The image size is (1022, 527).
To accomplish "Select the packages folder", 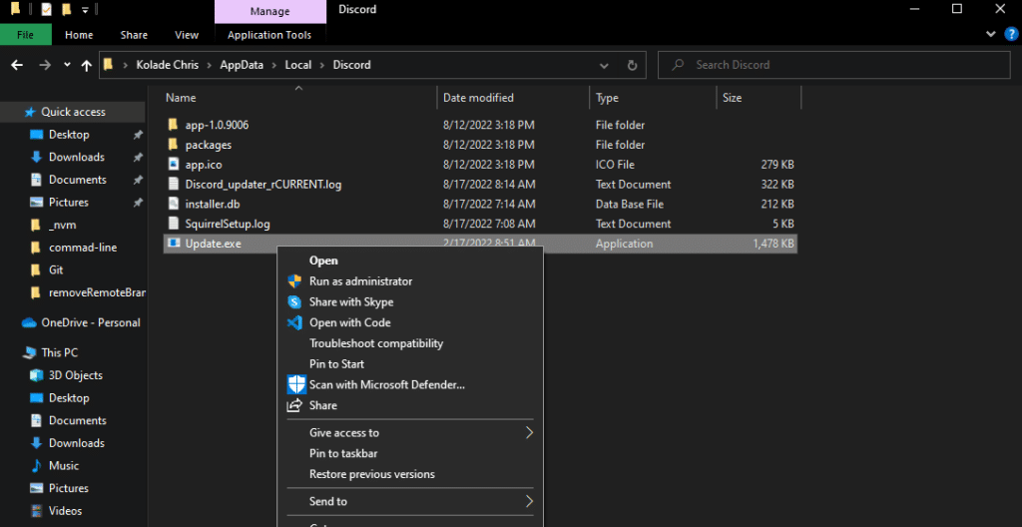I will tap(208, 145).
